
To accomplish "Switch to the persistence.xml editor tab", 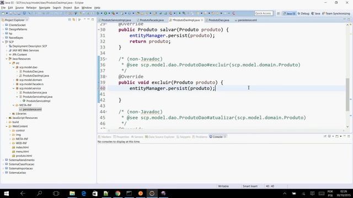I will (245, 20).
